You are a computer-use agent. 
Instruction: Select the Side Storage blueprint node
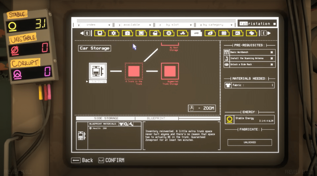[x=98, y=71]
